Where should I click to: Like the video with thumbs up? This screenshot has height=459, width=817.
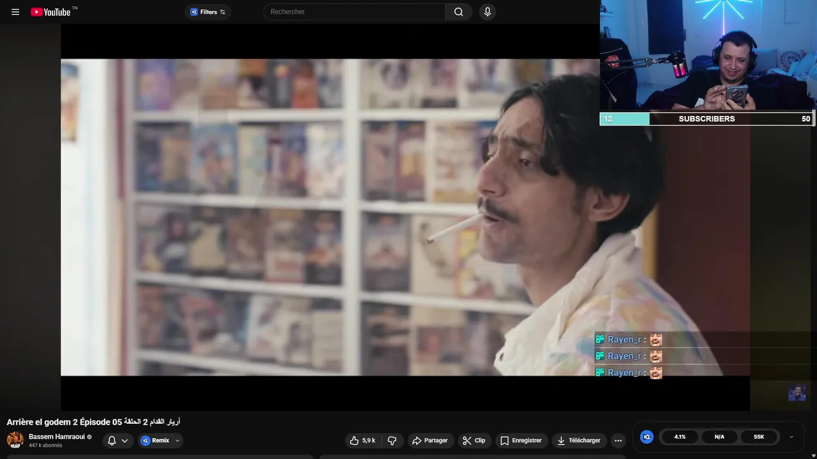coord(362,441)
